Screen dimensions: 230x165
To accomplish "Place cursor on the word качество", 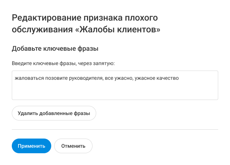I will pos(168,78).
